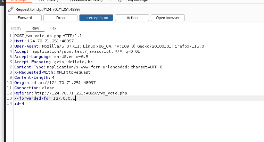Click the pencil icon beside the request URL
This screenshot has width=264, height=142.
coord(11,9)
